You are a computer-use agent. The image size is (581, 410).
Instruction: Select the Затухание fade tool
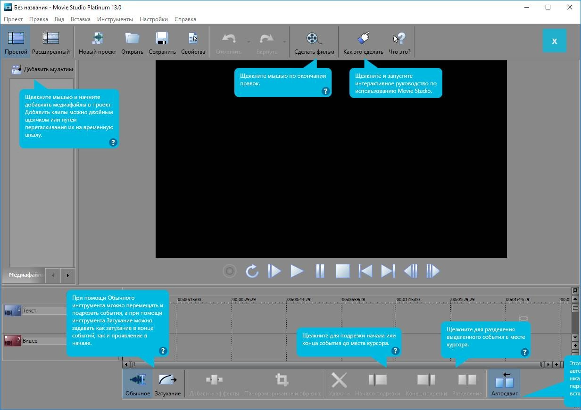pyautogui.click(x=167, y=383)
